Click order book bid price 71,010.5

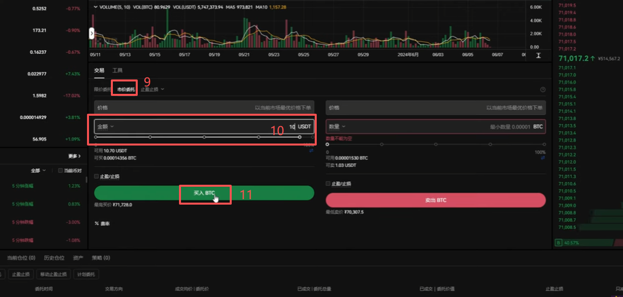pyautogui.click(x=567, y=191)
